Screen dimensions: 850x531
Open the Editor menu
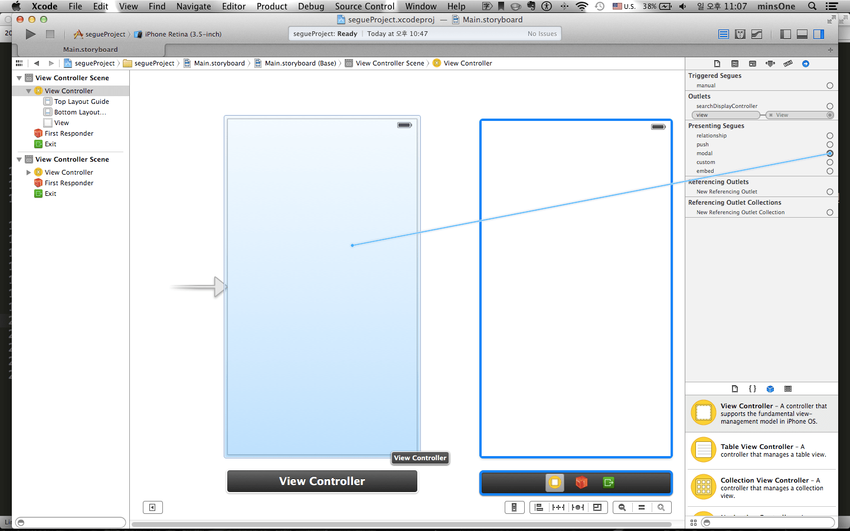[x=234, y=6]
